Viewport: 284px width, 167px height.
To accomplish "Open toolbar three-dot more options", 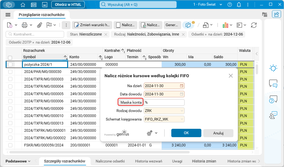I will coord(66,25).
